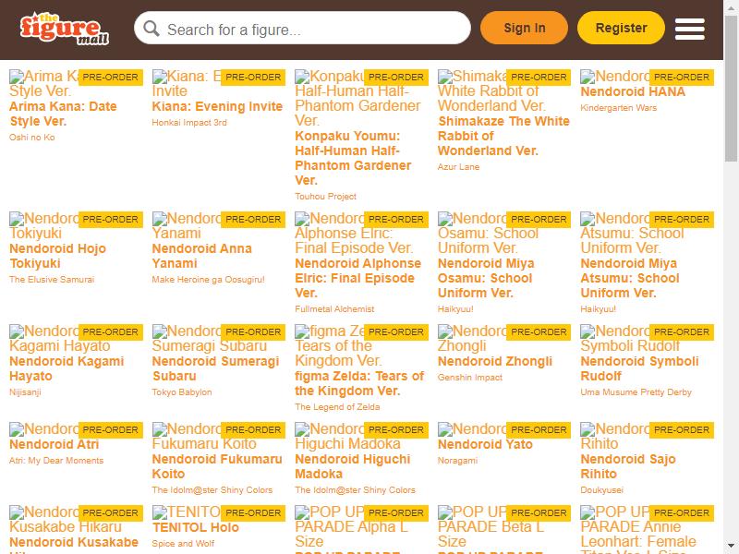This screenshot has width=739, height=554.
Task: Open Kiana: Evening Invite title link
Action: (217, 106)
